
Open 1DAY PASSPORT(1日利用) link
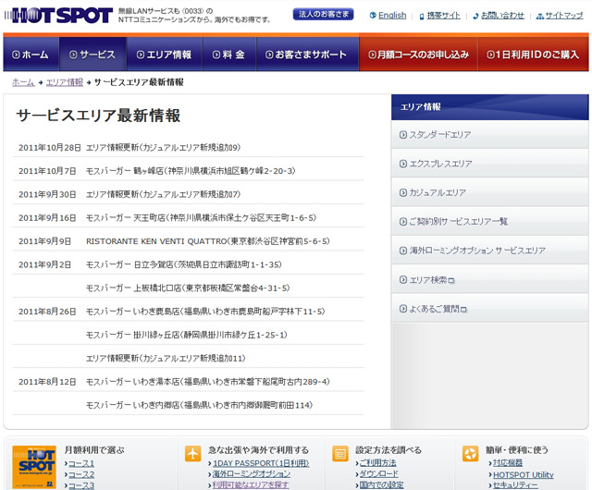click(x=261, y=463)
